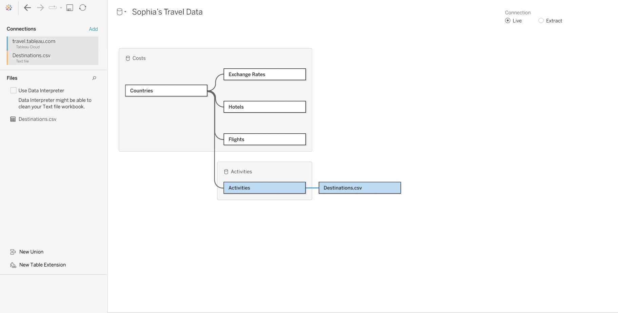The image size is (618, 313).
Task: Select the Flights table
Action: (265, 139)
